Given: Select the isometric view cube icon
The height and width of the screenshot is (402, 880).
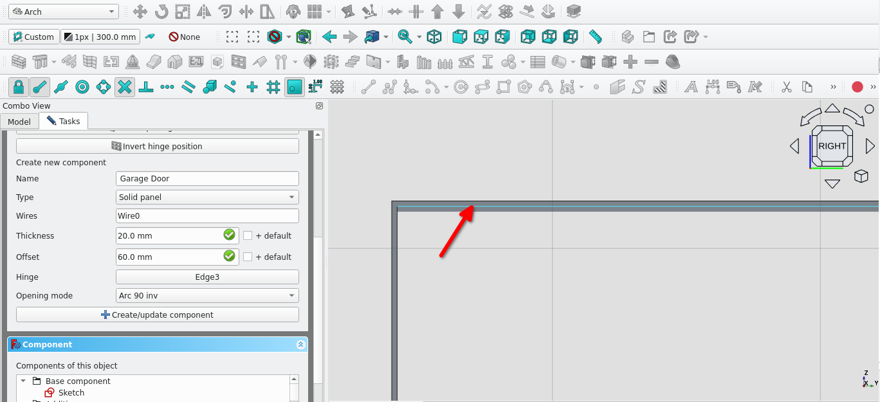Looking at the screenshot, I should (x=434, y=37).
